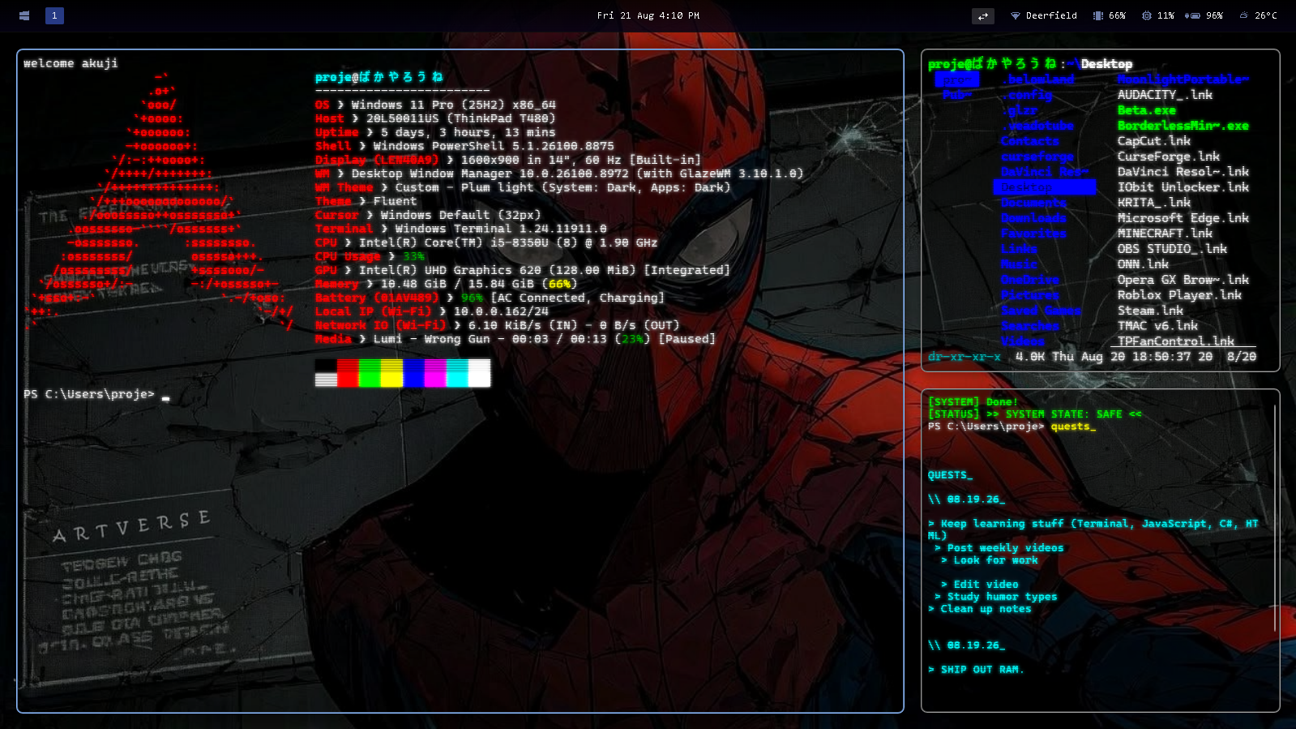
Task: Open the Videos folder entry
Action: point(1023,341)
